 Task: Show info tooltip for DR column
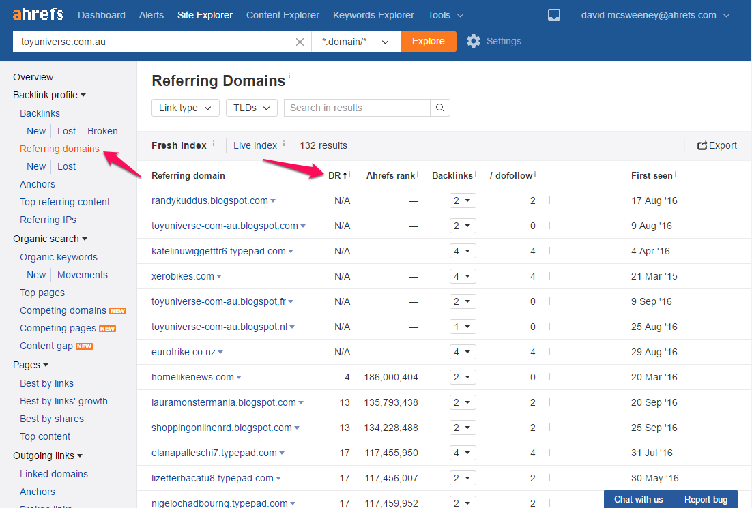point(349,174)
